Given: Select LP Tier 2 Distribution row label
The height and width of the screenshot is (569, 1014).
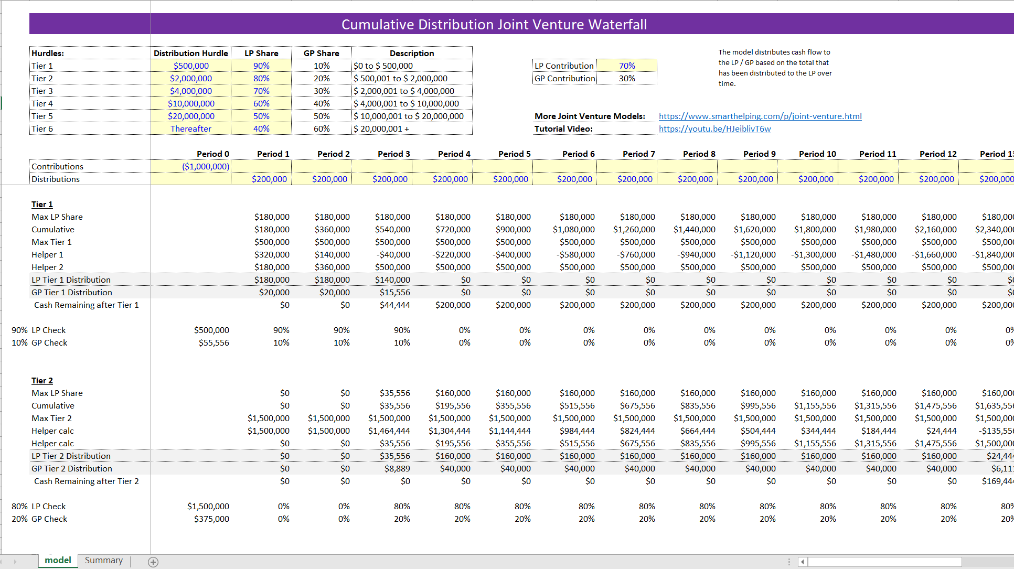Looking at the screenshot, I should (x=71, y=456).
